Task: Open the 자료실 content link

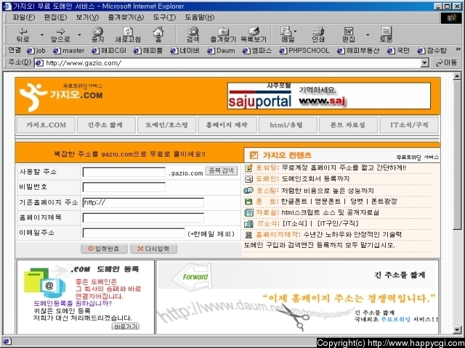Action: (x=267, y=212)
